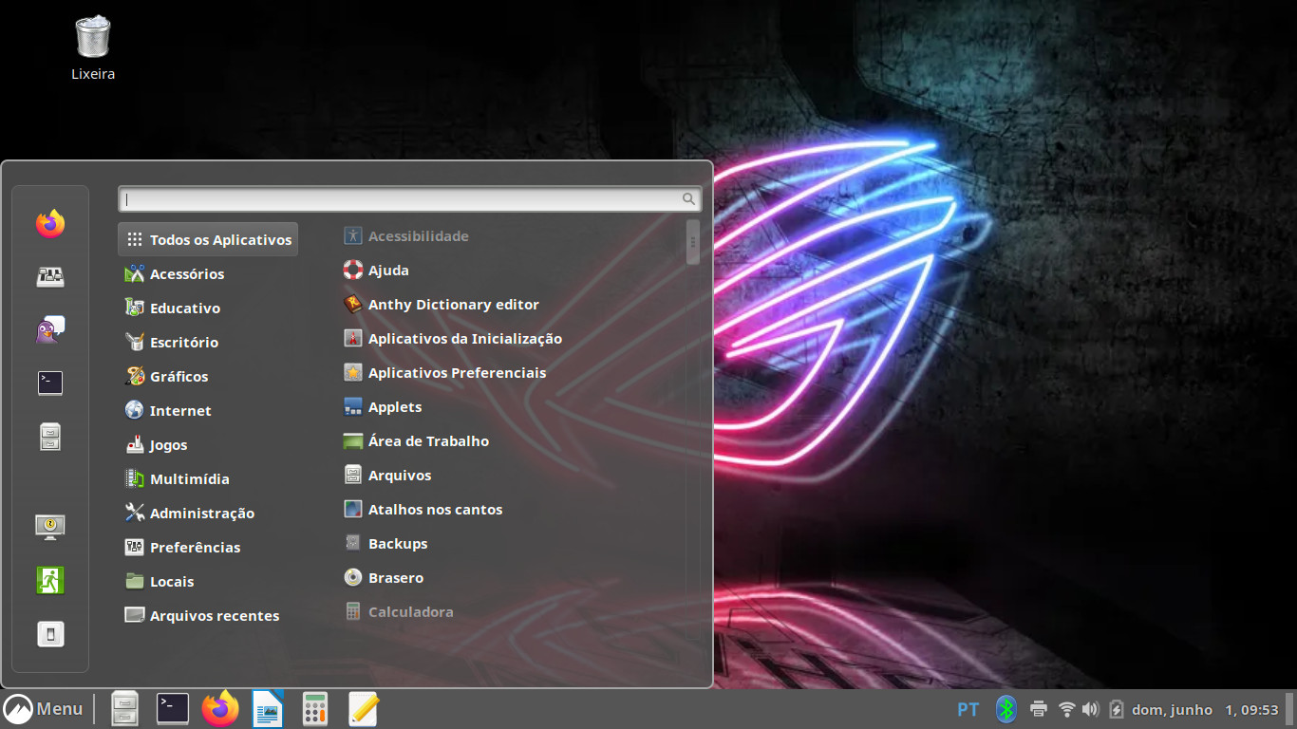1297x729 pixels.
Task: Open LibreOffice Writer from the taskbar
Action: point(268,709)
